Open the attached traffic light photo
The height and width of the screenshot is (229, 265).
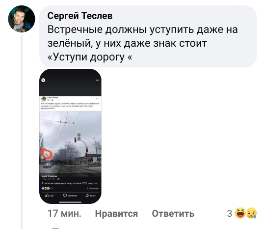70,143
